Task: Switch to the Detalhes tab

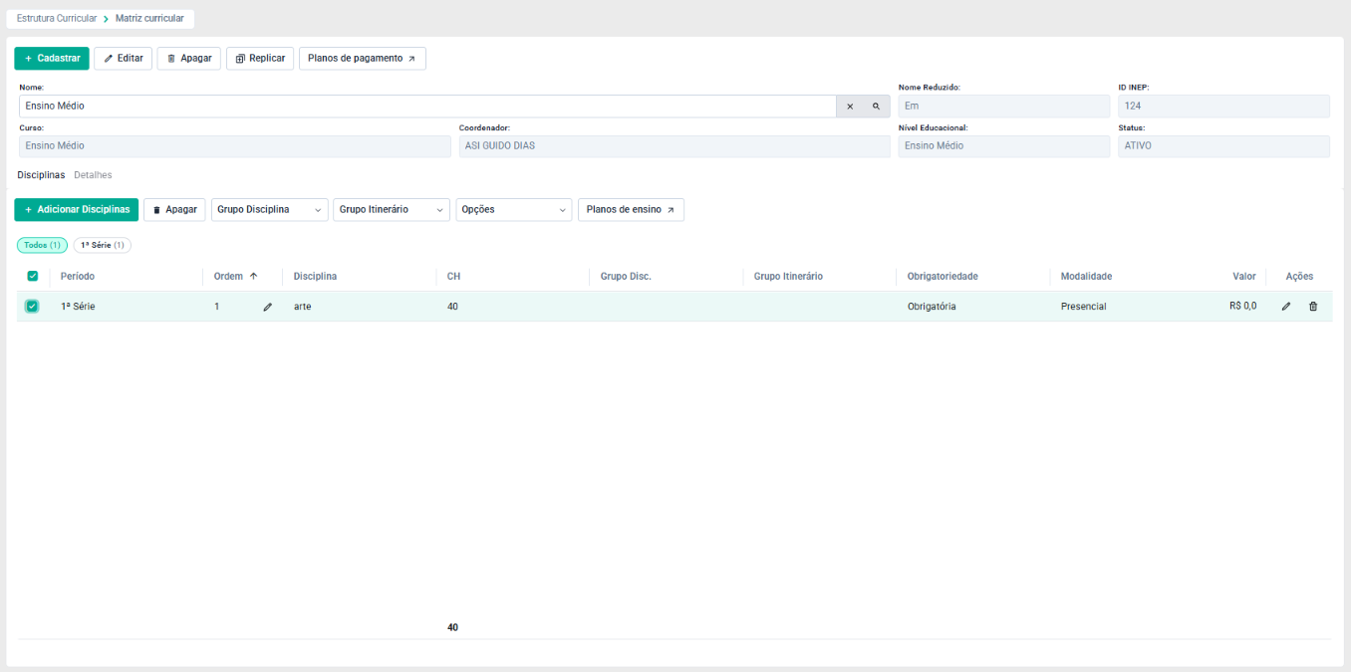Action: pyautogui.click(x=93, y=175)
